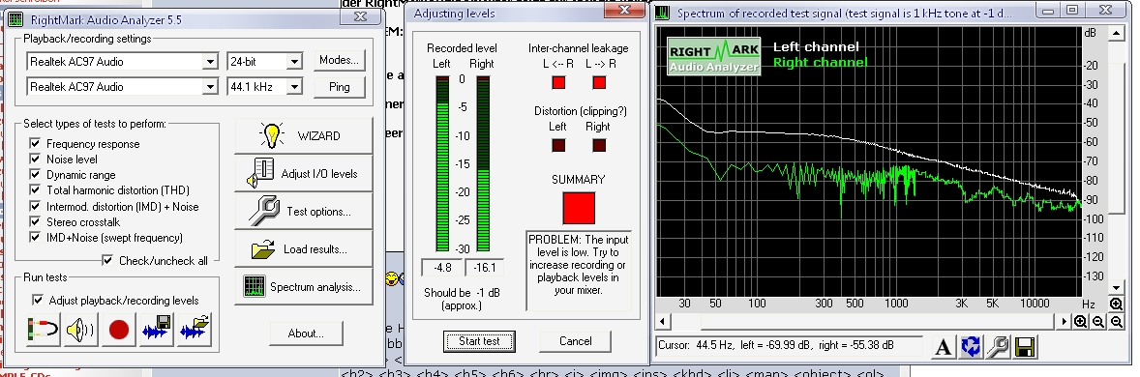Click the red SUMMARY indicator square

(579, 208)
